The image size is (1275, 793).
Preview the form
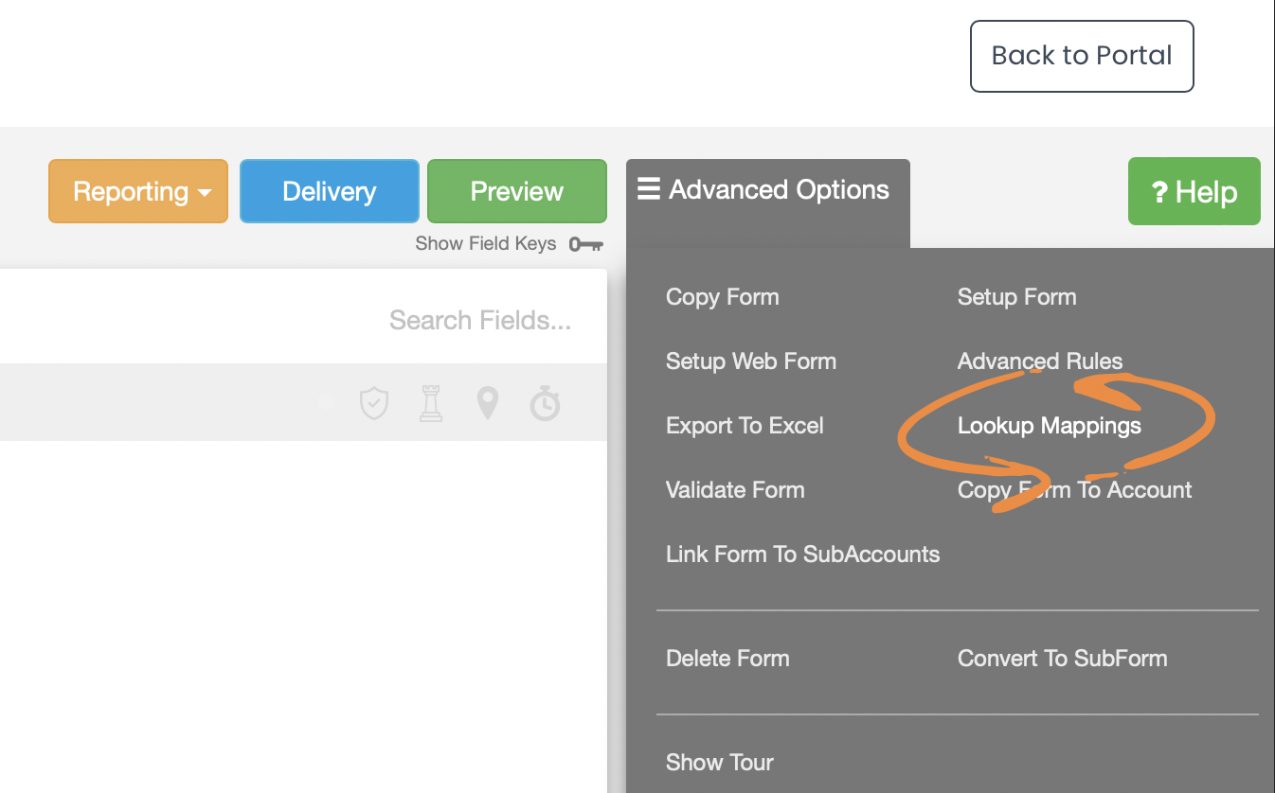pyautogui.click(x=516, y=191)
